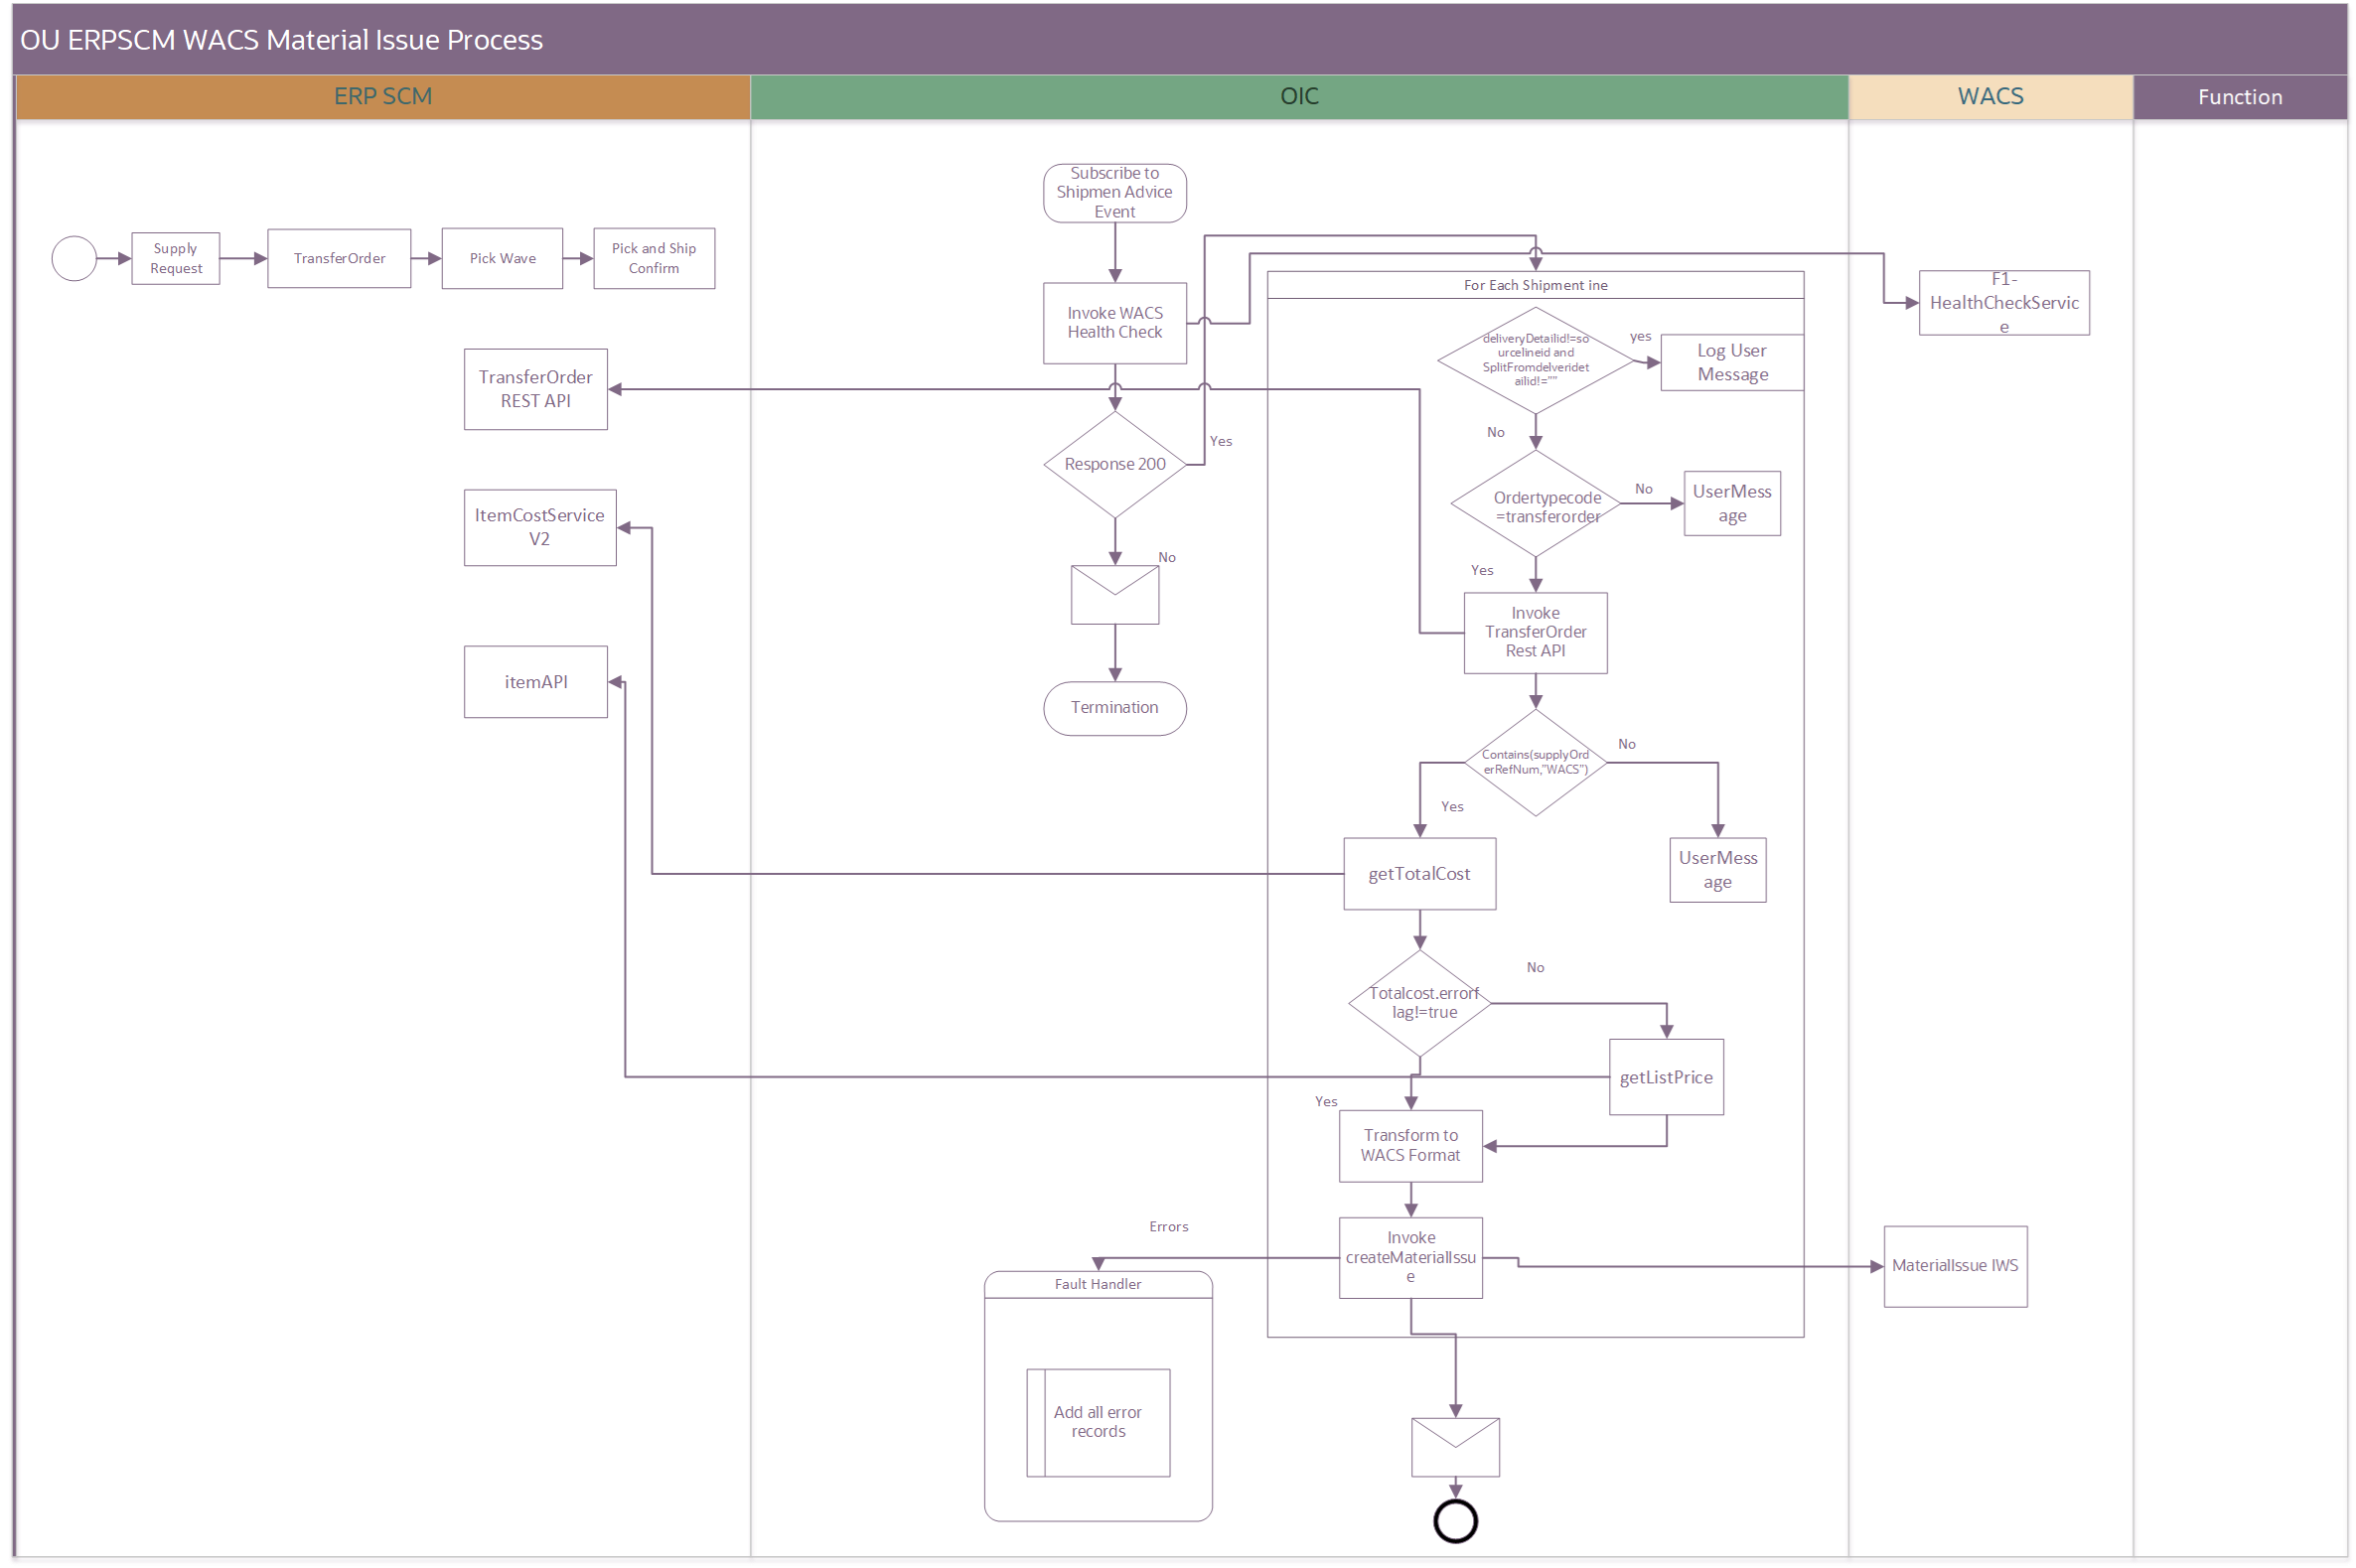The height and width of the screenshot is (1568, 2356).
Task: Select Transform to WACS Format box
Action: 1411,1147
